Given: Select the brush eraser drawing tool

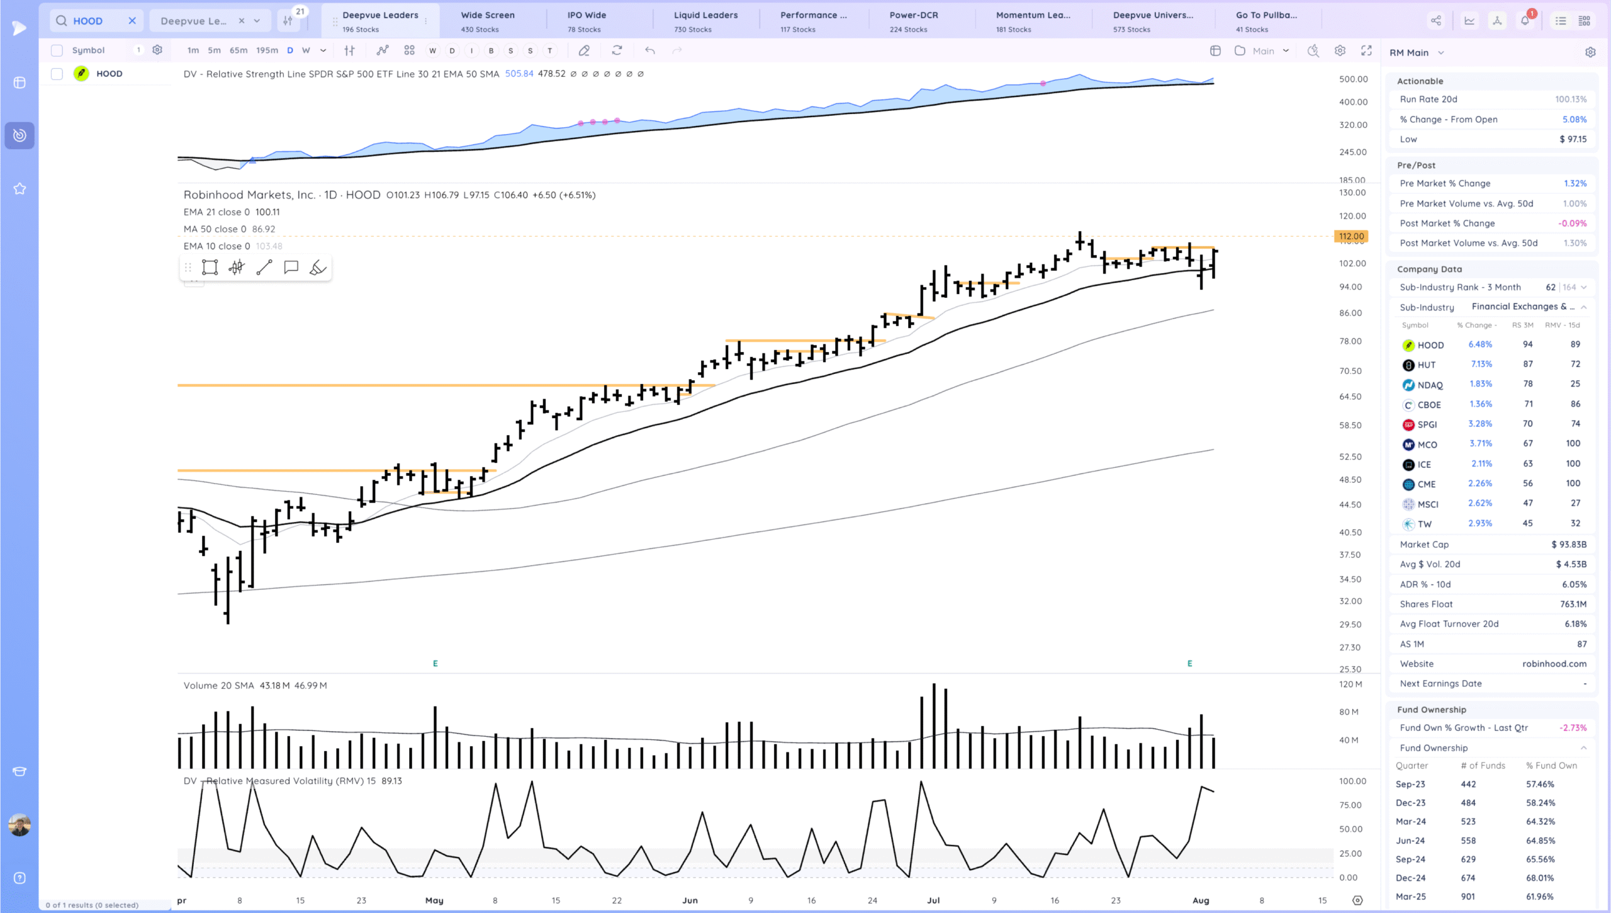Looking at the screenshot, I should point(318,268).
